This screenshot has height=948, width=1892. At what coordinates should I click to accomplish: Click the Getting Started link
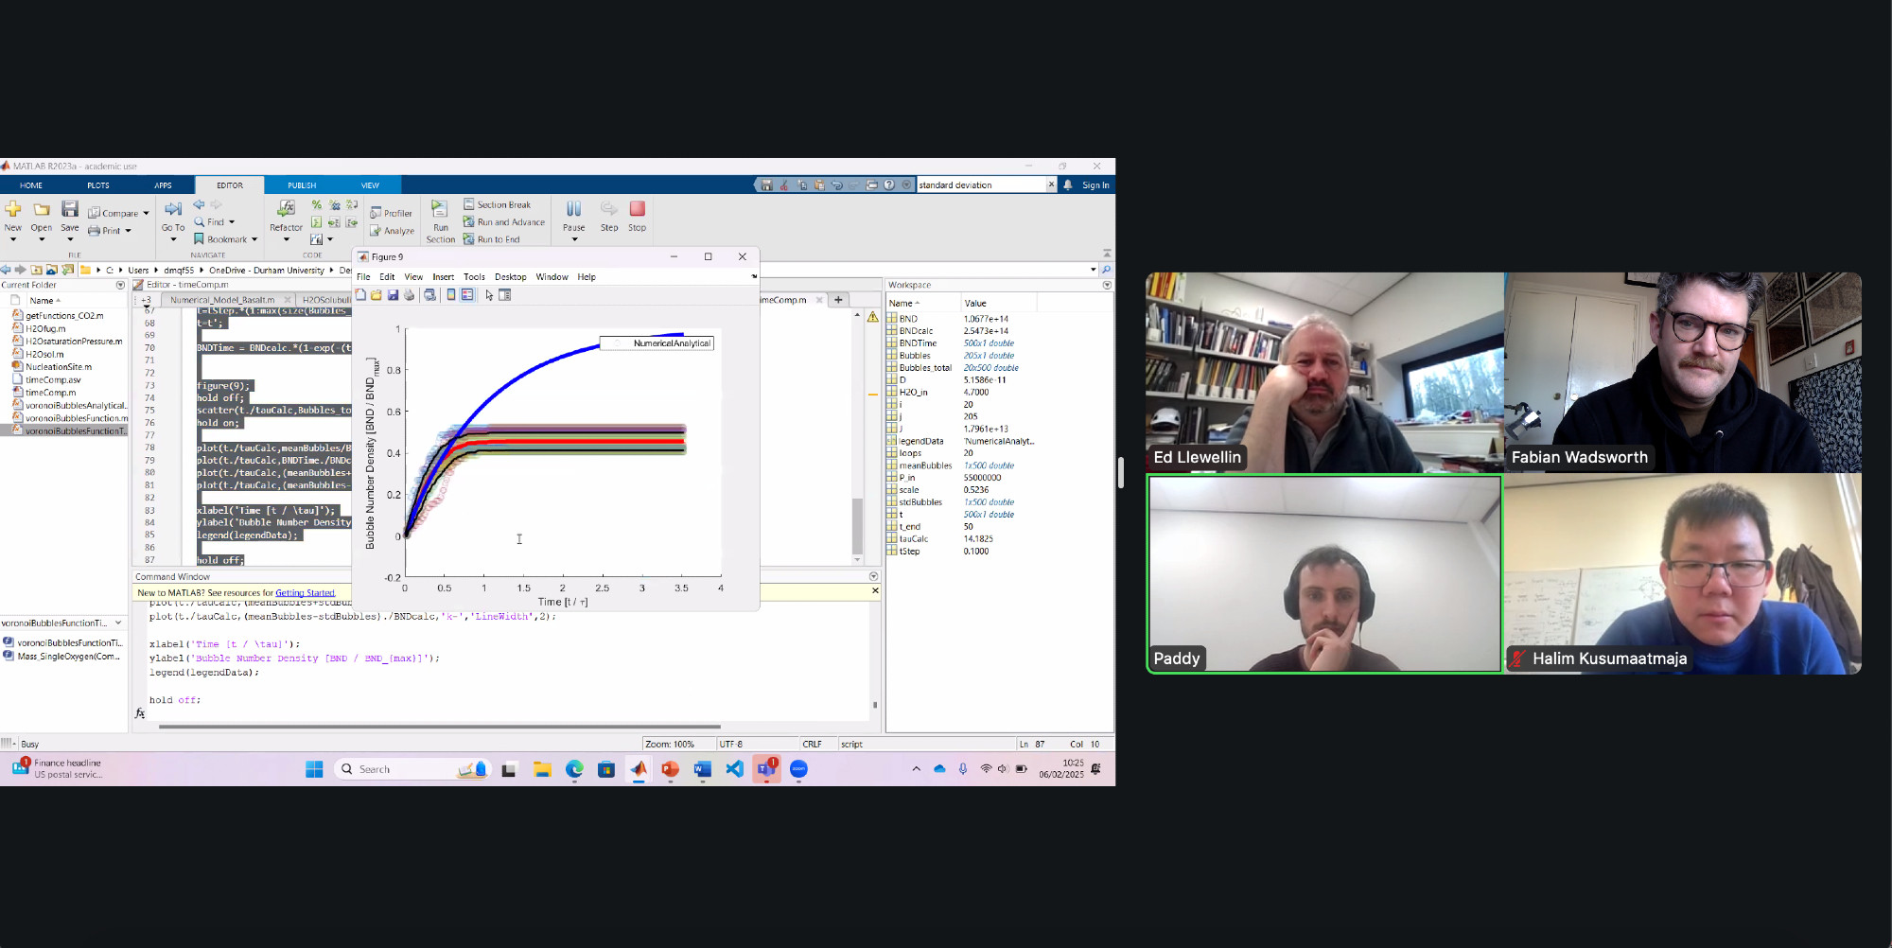[x=305, y=593]
